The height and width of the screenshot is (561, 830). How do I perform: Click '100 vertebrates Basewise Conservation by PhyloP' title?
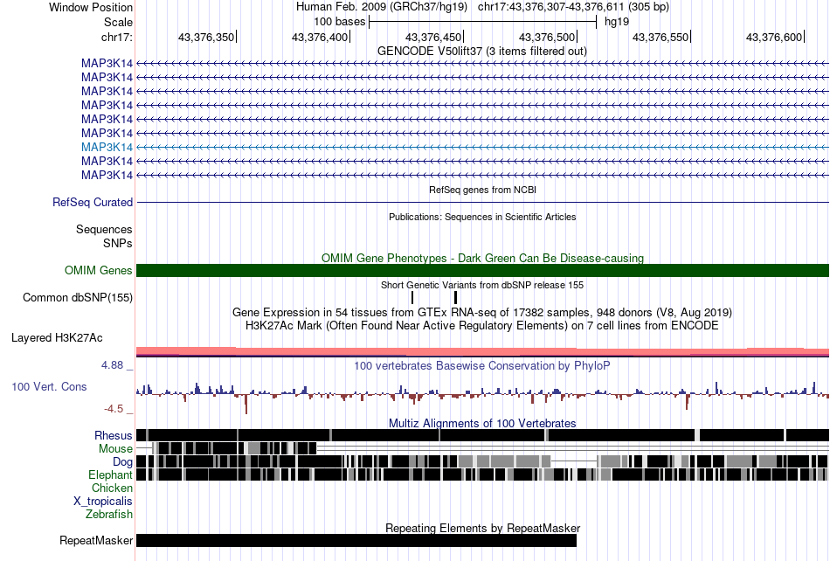coord(482,366)
